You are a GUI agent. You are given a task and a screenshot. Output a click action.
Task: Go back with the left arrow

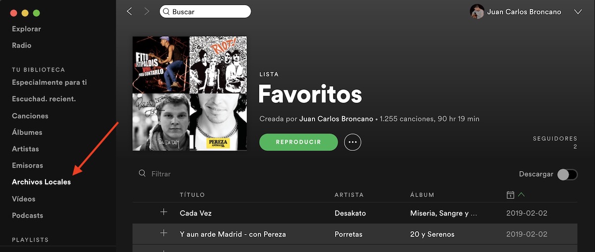pyautogui.click(x=129, y=11)
